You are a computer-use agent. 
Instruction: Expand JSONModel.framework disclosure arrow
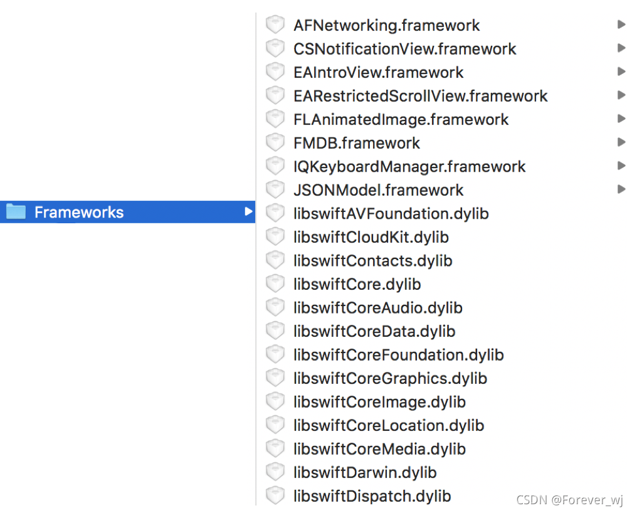621,189
